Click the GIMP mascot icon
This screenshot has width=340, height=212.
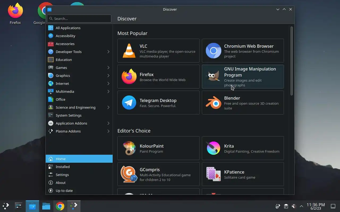(214, 77)
